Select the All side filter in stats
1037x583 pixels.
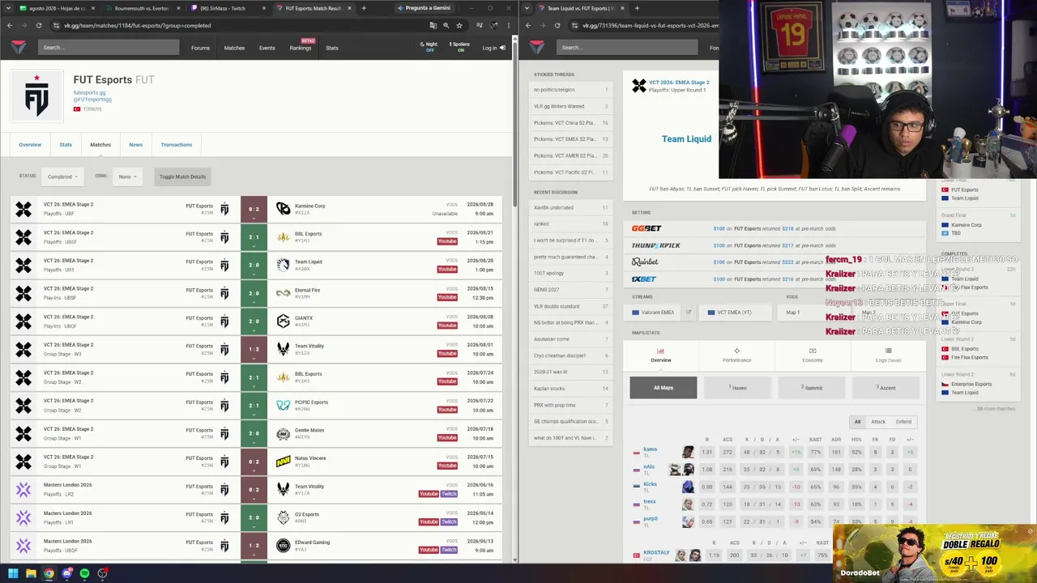pyautogui.click(x=857, y=422)
